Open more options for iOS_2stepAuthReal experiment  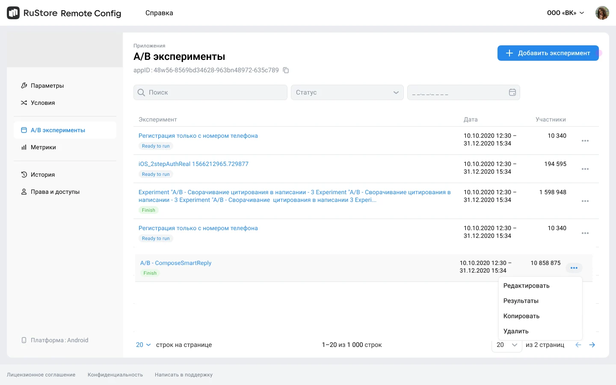585,169
